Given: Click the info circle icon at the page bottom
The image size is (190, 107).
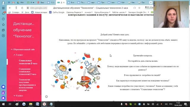Looking at the screenshot, I should point(46,97).
